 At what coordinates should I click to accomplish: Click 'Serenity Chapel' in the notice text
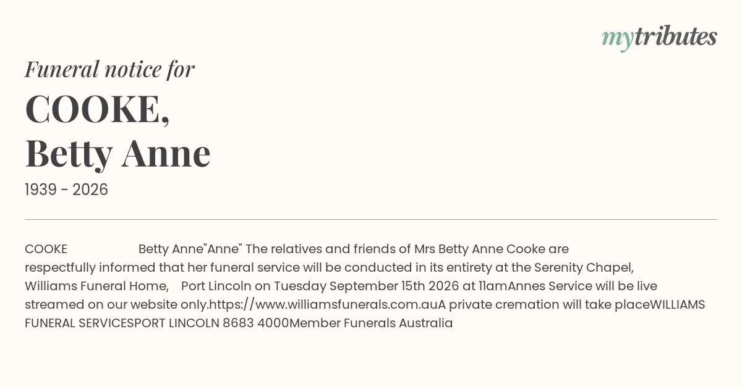click(x=582, y=268)
